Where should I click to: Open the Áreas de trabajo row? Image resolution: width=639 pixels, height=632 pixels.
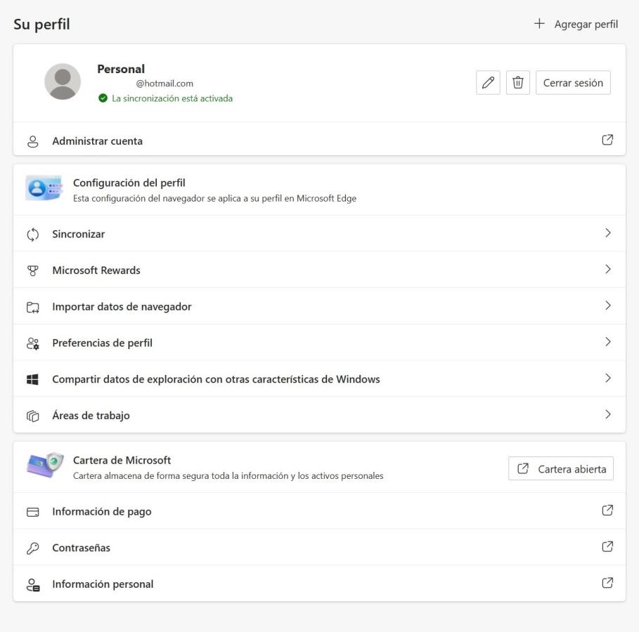point(91,416)
